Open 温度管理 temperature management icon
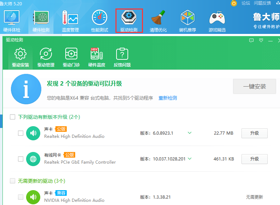Image resolution: width=280 pixels, height=205 pixels. 70,20
